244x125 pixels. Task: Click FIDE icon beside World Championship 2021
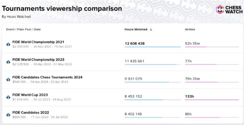click(x=8, y=44)
